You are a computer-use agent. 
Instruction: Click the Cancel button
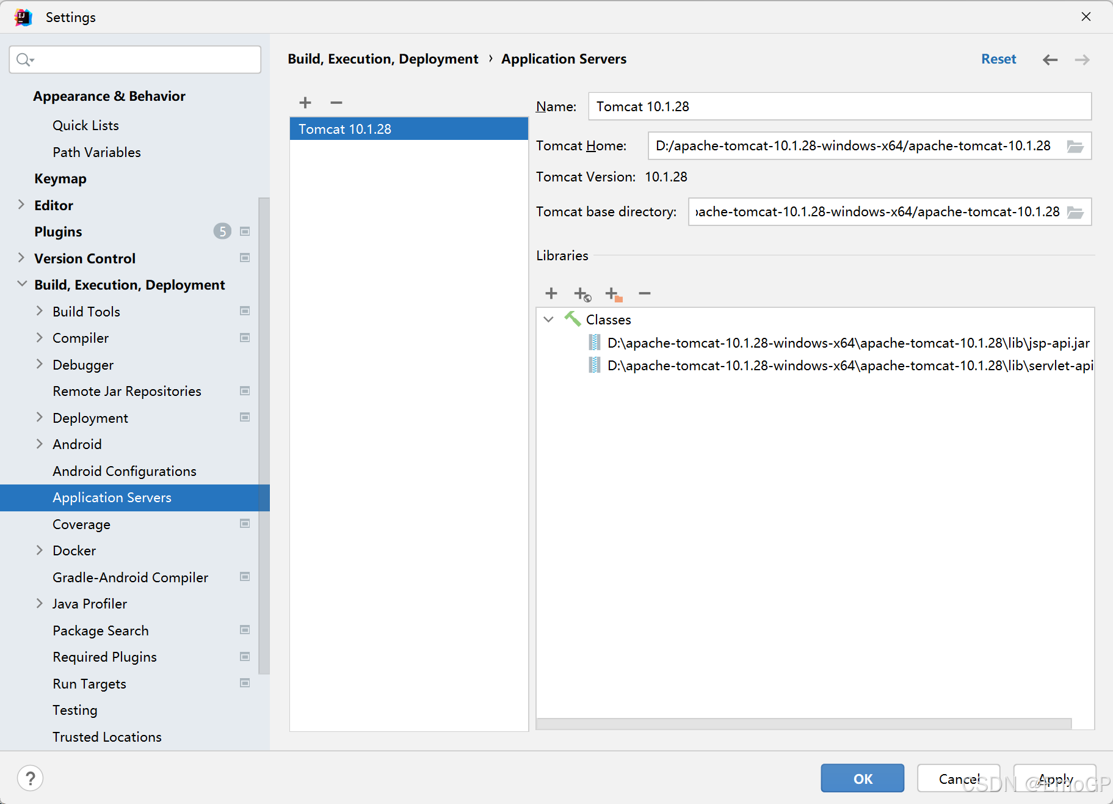(x=959, y=778)
